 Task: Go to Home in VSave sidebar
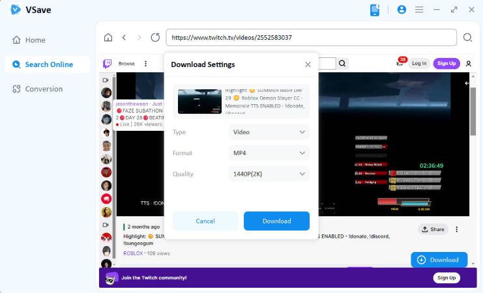[x=29, y=40]
